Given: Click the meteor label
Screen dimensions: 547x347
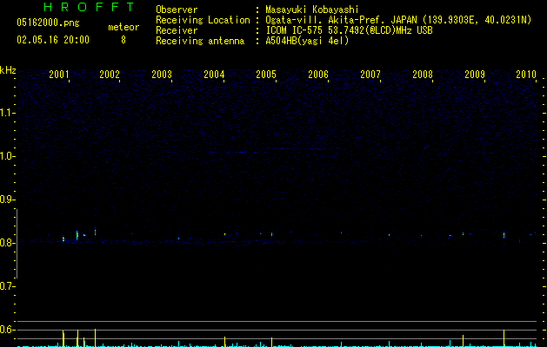Looking at the screenshot, I should click(x=123, y=27).
